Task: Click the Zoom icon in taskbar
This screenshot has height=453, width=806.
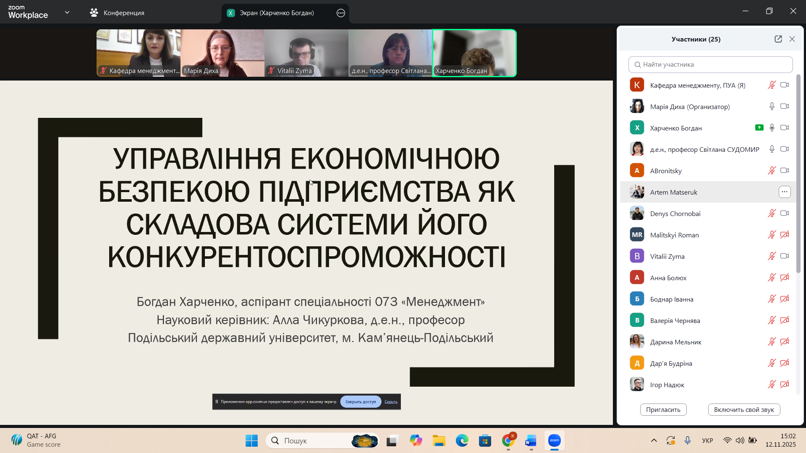Action: coord(554,440)
